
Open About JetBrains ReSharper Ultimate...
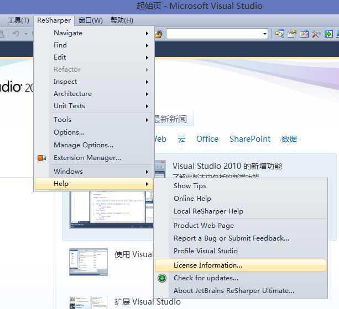coord(241,291)
